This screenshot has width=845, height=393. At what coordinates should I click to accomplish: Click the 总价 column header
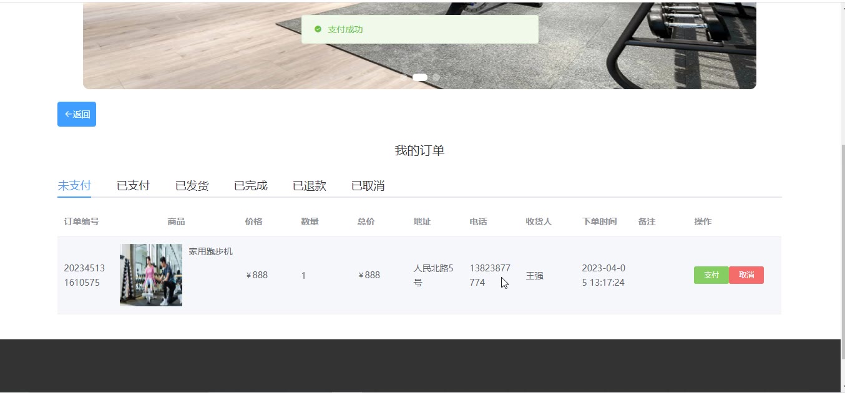point(366,221)
